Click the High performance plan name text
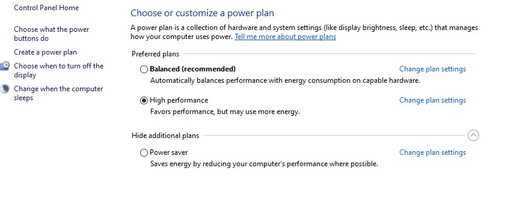 [x=179, y=100]
